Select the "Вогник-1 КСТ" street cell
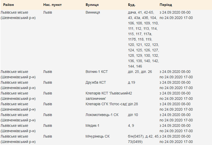212x145 pixels. pos(97,72)
